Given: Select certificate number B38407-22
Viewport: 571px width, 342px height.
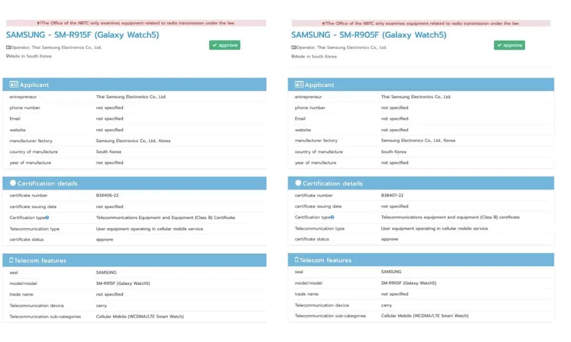Looking at the screenshot, I should click(392, 195).
